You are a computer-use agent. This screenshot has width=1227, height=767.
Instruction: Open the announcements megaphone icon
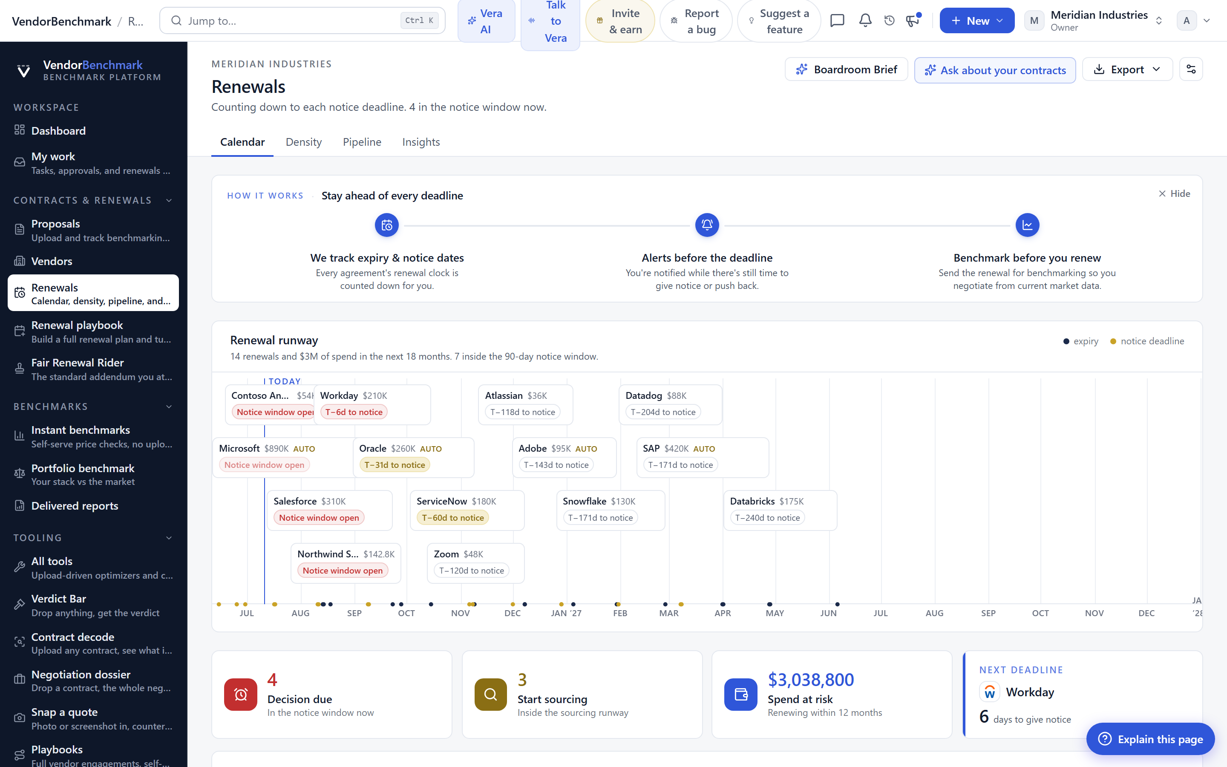pyautogui.click(x=913, y=21)
